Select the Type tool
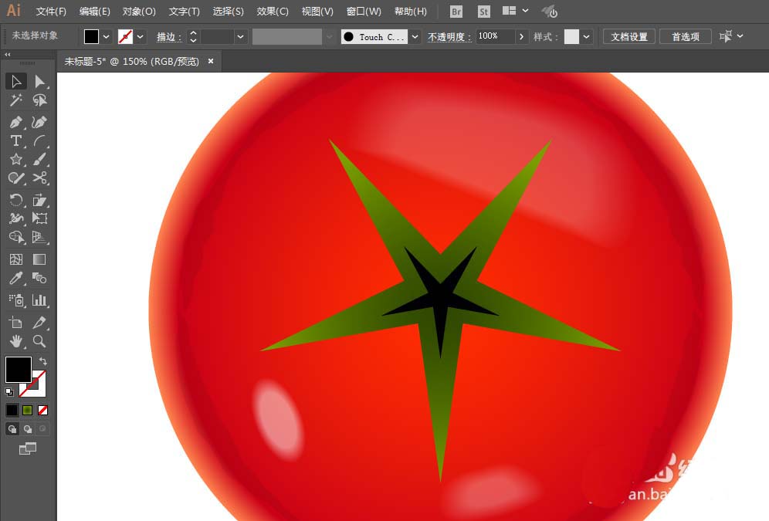This screenshot has height=521, width=769. click(15, 141)
